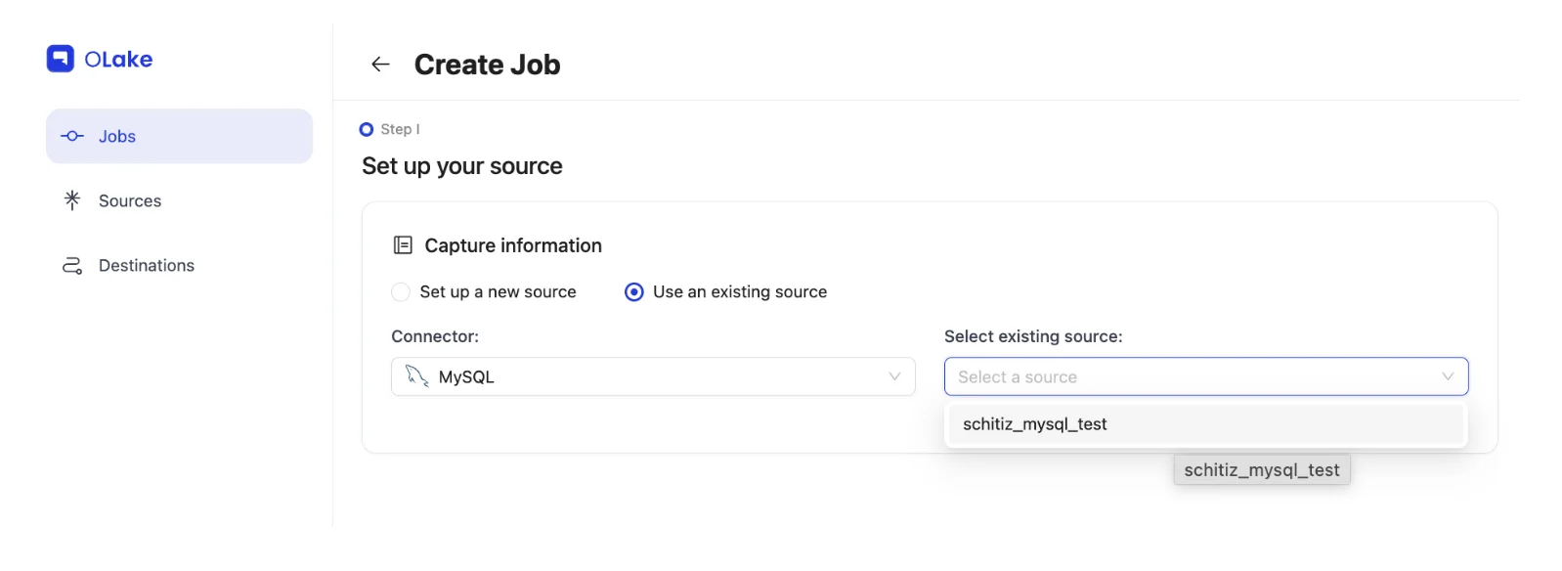Image resolution: width=1562 pixels, height=571 pixels.
Task: Click the 'Set up a new source' label text
Action: [x=498, y=292]
